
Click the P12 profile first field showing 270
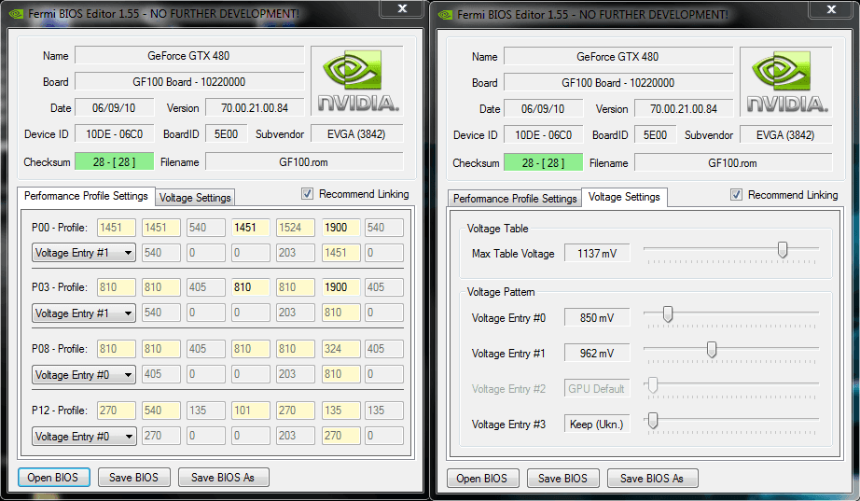click(x=117, y=410)
